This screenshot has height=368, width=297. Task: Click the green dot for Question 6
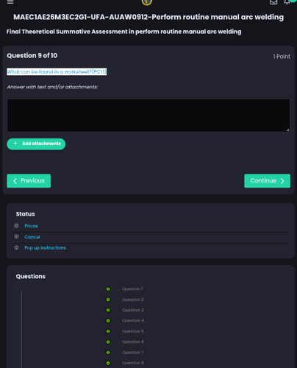pyautogui.click(x=108, y=342)
